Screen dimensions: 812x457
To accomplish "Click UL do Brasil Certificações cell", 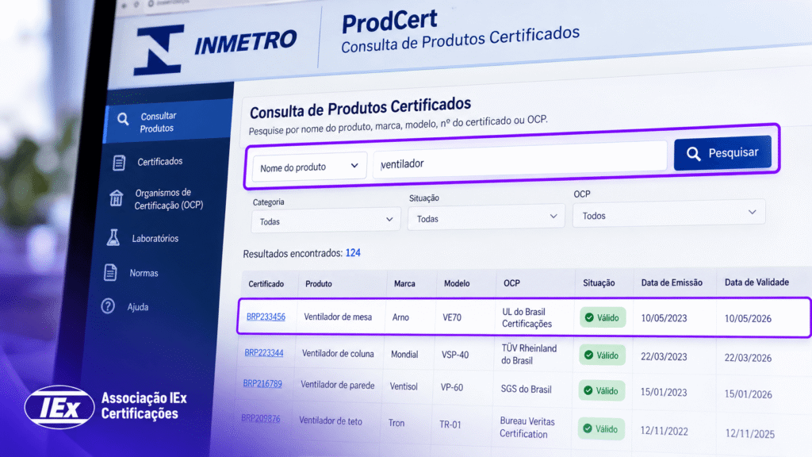I will [x=527, y=317].
